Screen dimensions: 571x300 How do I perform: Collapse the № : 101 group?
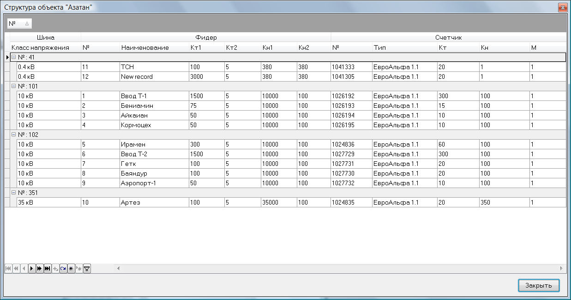[13, 86]
